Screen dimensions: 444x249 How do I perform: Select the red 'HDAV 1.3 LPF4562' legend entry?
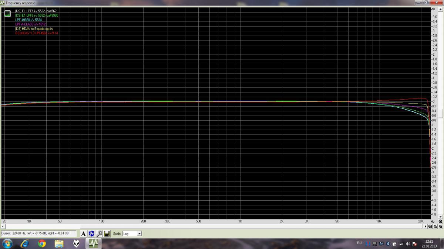[x=37, y=33]
